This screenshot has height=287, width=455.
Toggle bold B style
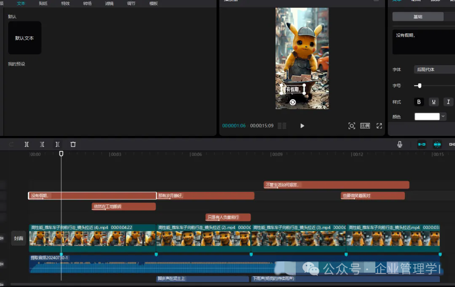[419, 102]
